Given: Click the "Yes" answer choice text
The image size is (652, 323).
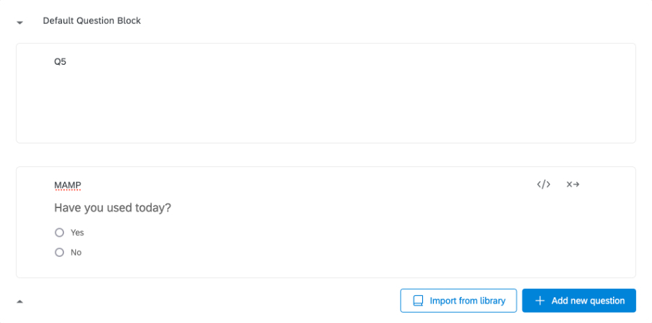Looking at the screenshot, I should tap(77, 233).
